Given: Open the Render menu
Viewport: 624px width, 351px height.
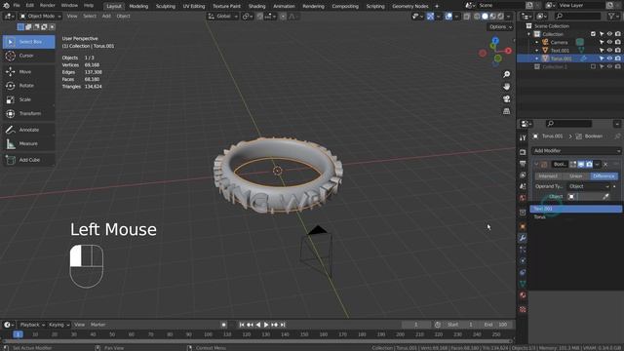Looking at the screenshot, I should click(x=48, y=6).
